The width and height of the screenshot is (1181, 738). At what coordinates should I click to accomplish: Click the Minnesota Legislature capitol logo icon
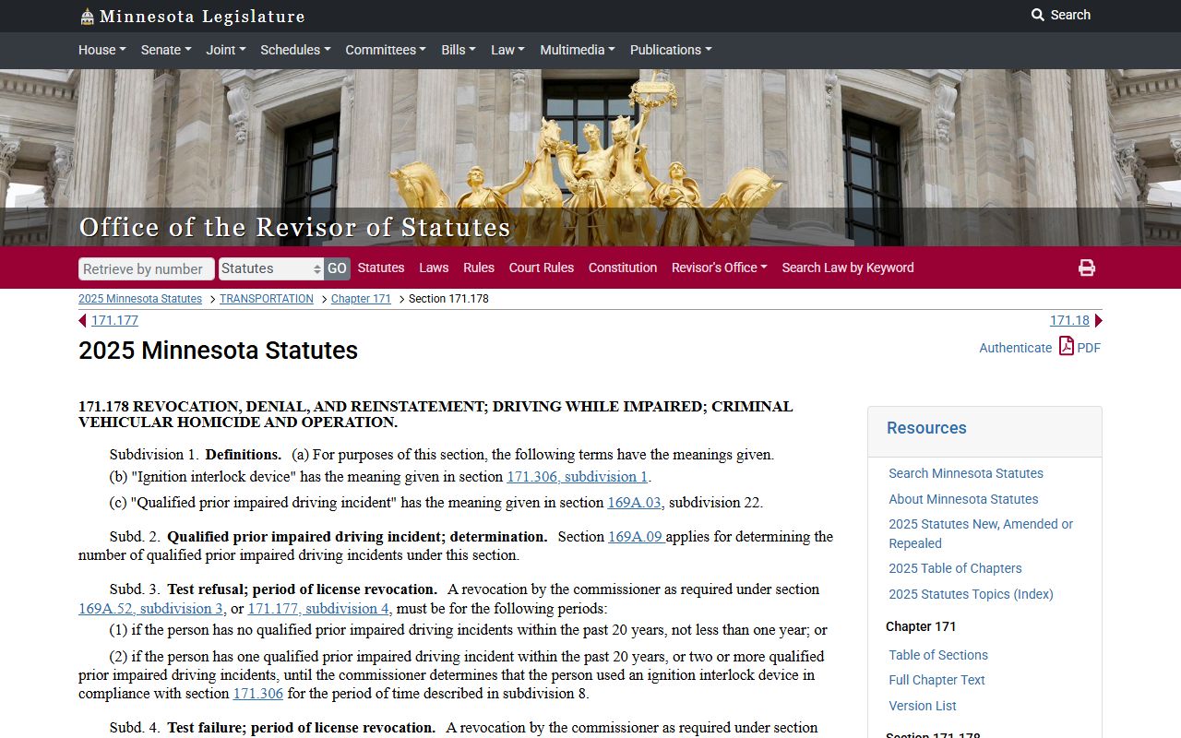pos(87,17)
